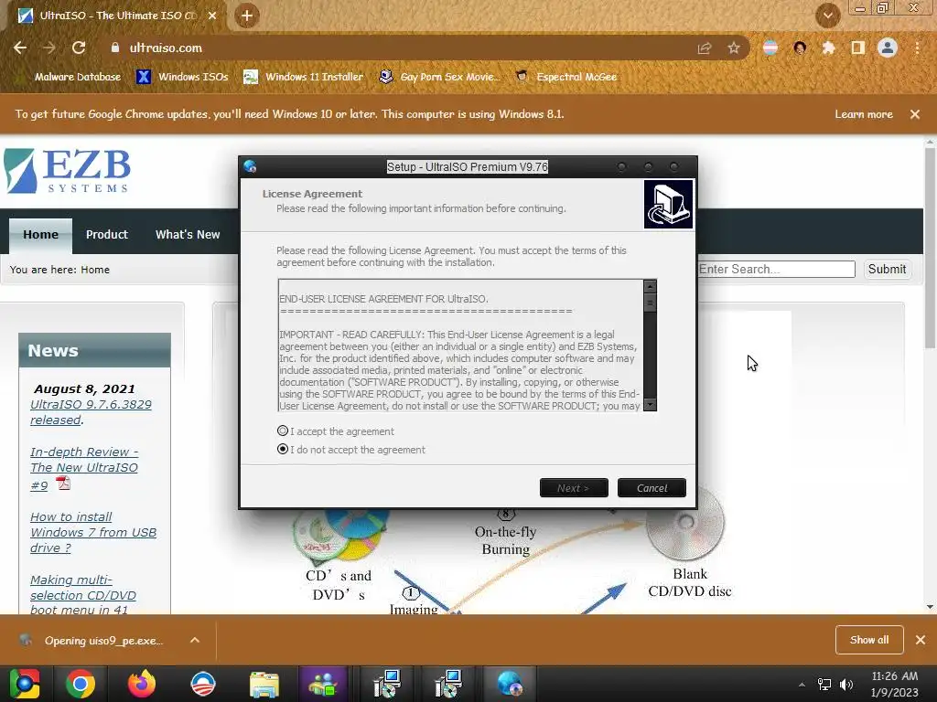Open the Chrome profile avatar
Image resolution: width=937 pixels, height=702 pixels.
click(888, 48)
